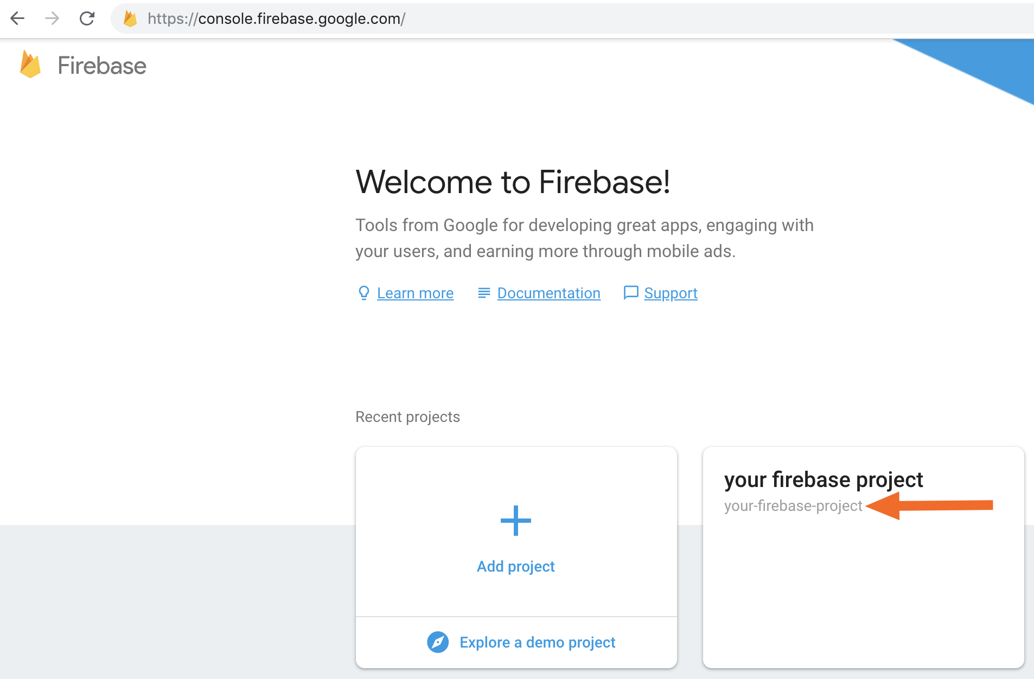The height and width of the screenshot is (679, 1034).
Task: Click the browser back arrow
Action: pyautogui.click(x=17, y=18)
